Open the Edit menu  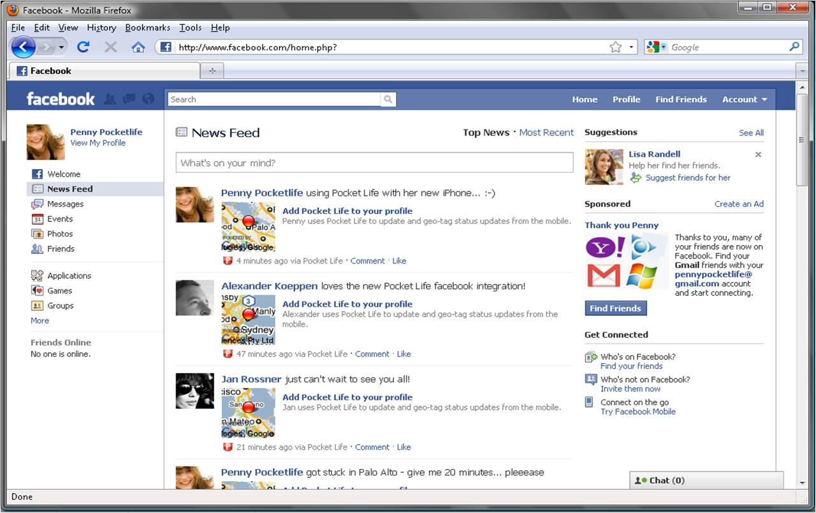click(x=42, y=27)
